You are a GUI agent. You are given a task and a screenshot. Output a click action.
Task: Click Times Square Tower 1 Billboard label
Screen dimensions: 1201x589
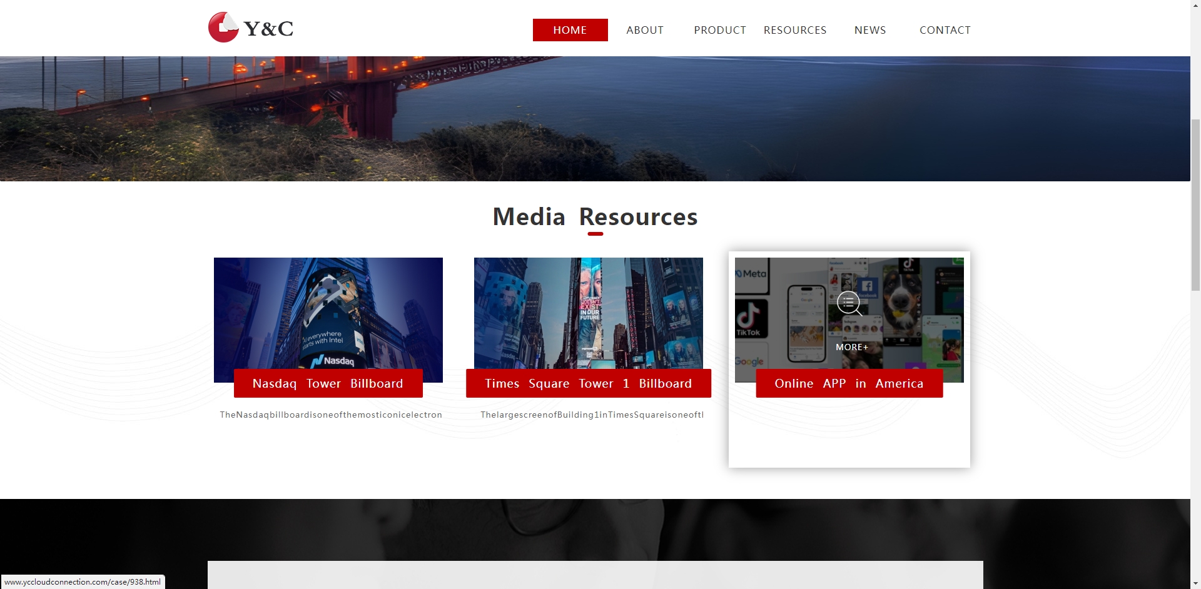click(x=588, y=383)
